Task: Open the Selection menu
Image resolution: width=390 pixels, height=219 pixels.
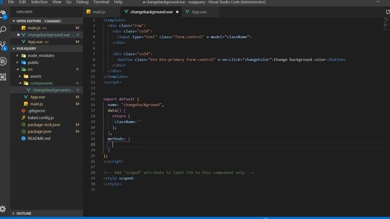Action: coord(39,2)
